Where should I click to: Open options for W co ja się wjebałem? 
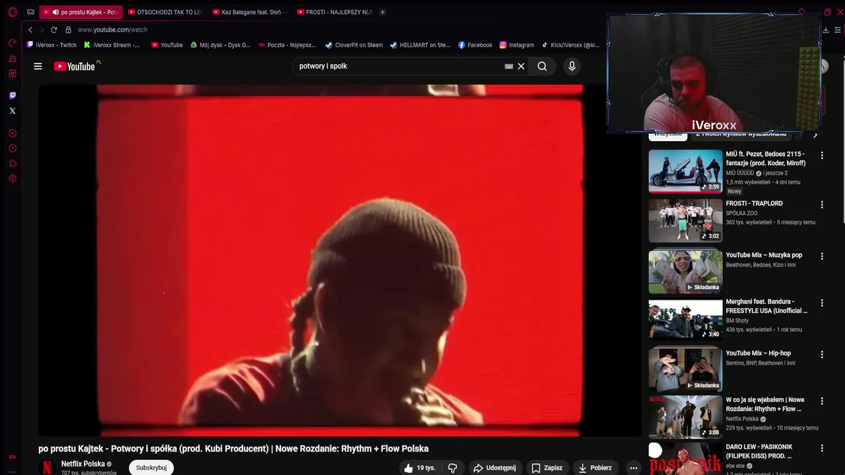click(822, 401)
